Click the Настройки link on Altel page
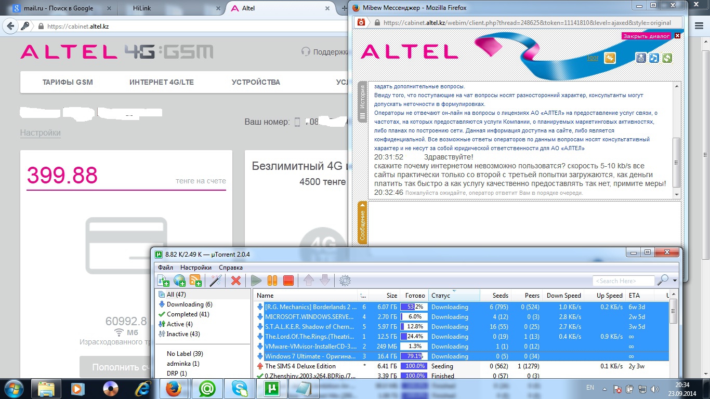This screenshot has height=399, width=710. click(x=41, y=133)
